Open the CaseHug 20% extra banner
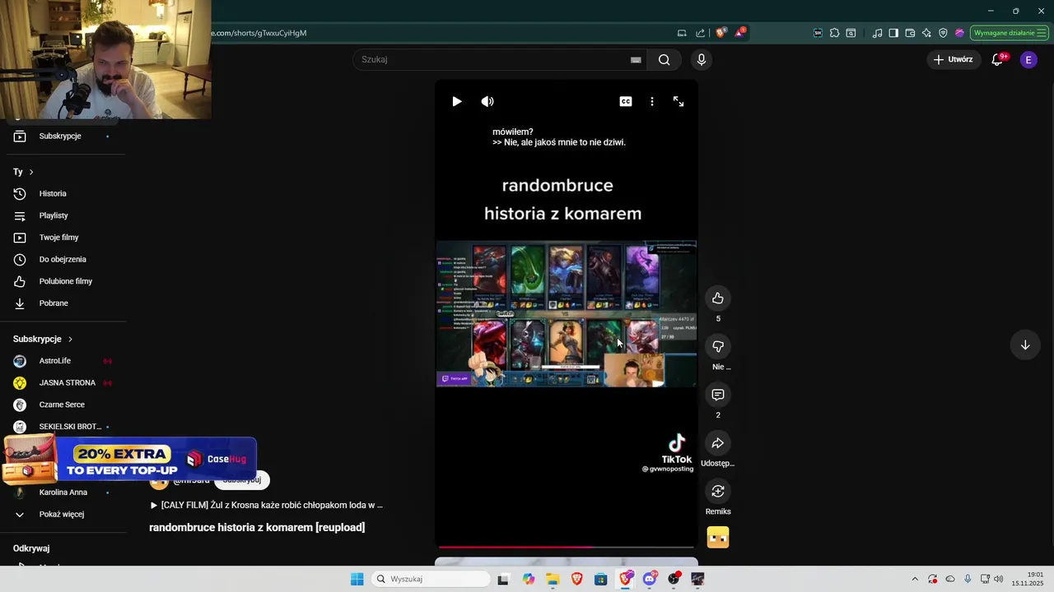This screenshot has width=1054, height=592. 129,460
